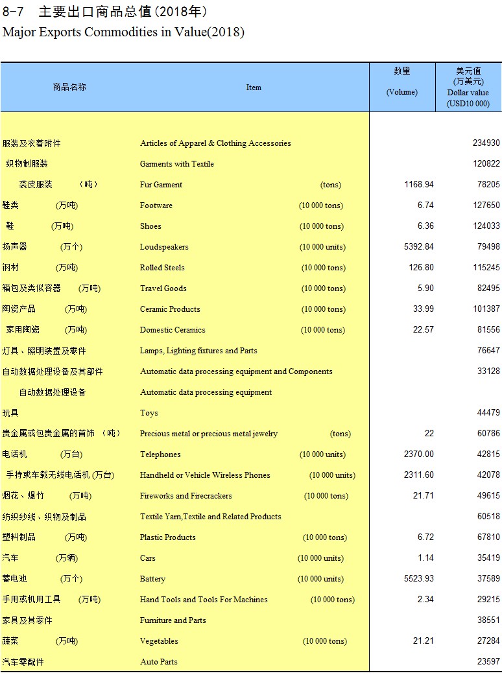The width and height of the screenshot is (502, 693).
Task: Click the 'Travel Goods' item cell
Action: [163, 288]
